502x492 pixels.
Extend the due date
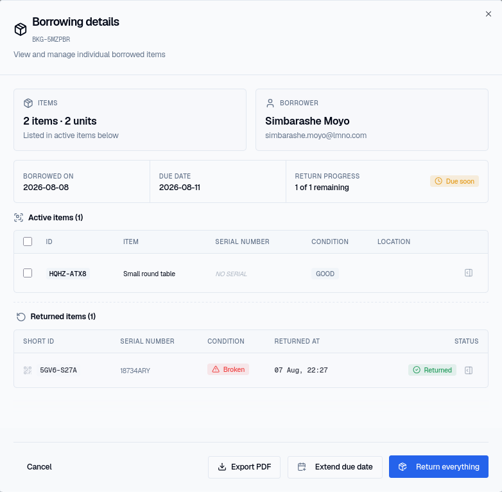point(335,467)
